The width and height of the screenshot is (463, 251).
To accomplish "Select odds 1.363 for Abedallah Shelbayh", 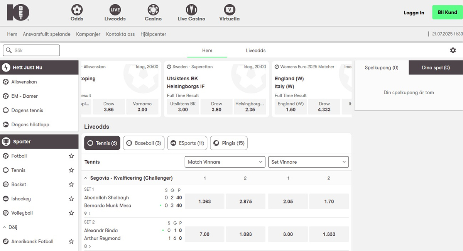I will 204,202.
